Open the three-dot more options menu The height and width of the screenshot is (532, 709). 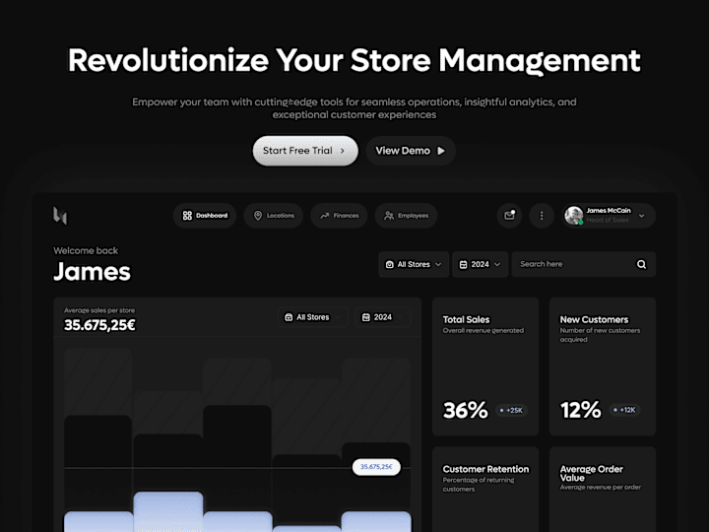[x=542, y=216]
